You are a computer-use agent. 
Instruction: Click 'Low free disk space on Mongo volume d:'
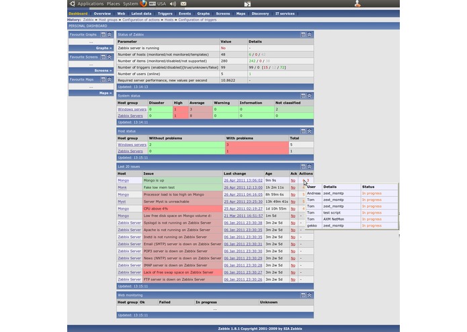click(x=177, y=216)
